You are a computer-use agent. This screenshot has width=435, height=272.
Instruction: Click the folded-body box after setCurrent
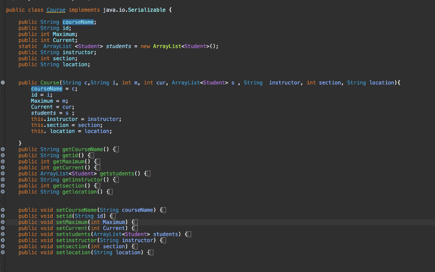[x=136, y=229]
